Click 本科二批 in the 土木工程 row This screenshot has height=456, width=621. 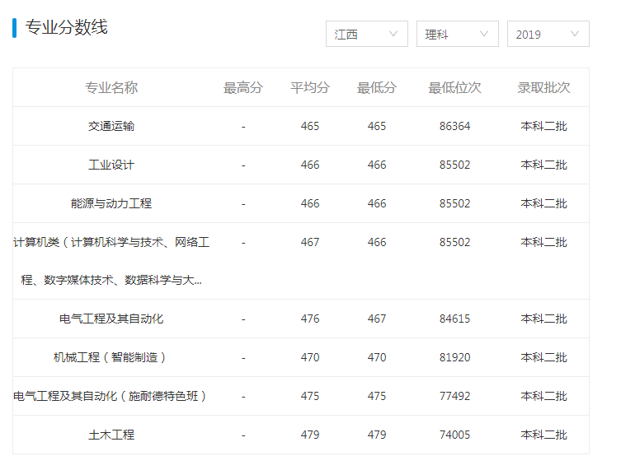[x=543, y=435]
